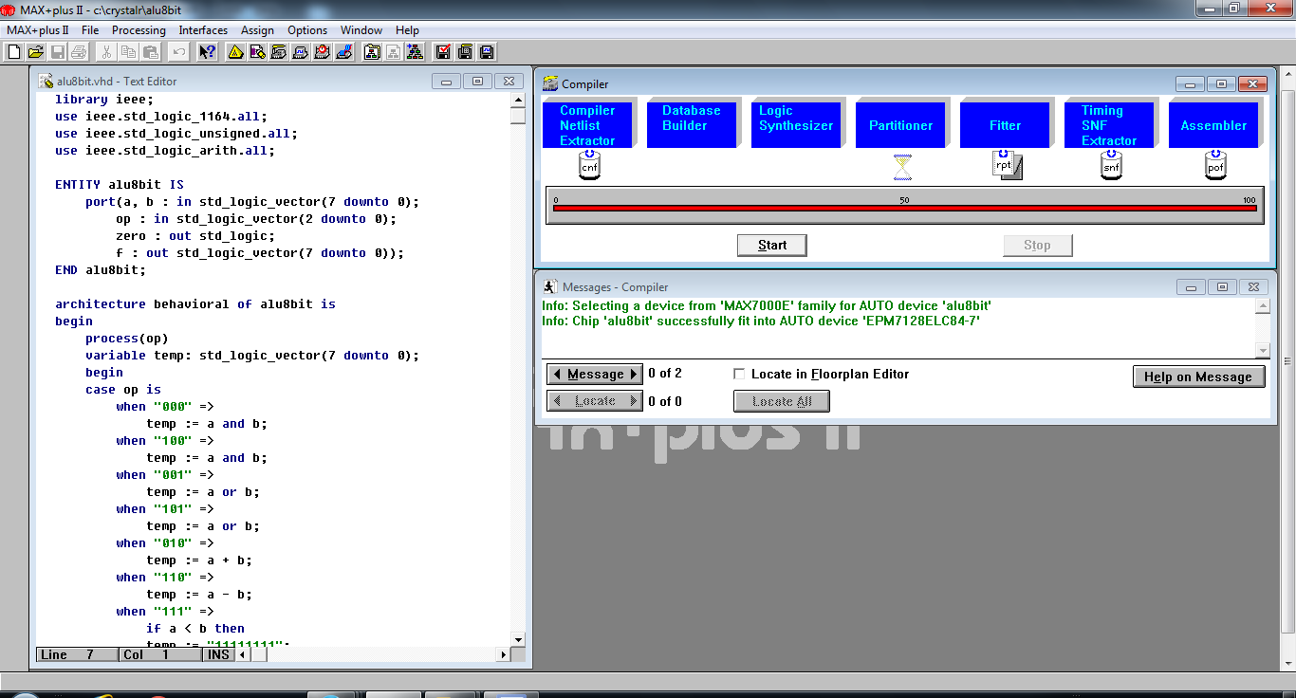Viewport: 1296px width, 698px height.
Task: Open the Processing menu
Action: [139, 30]
